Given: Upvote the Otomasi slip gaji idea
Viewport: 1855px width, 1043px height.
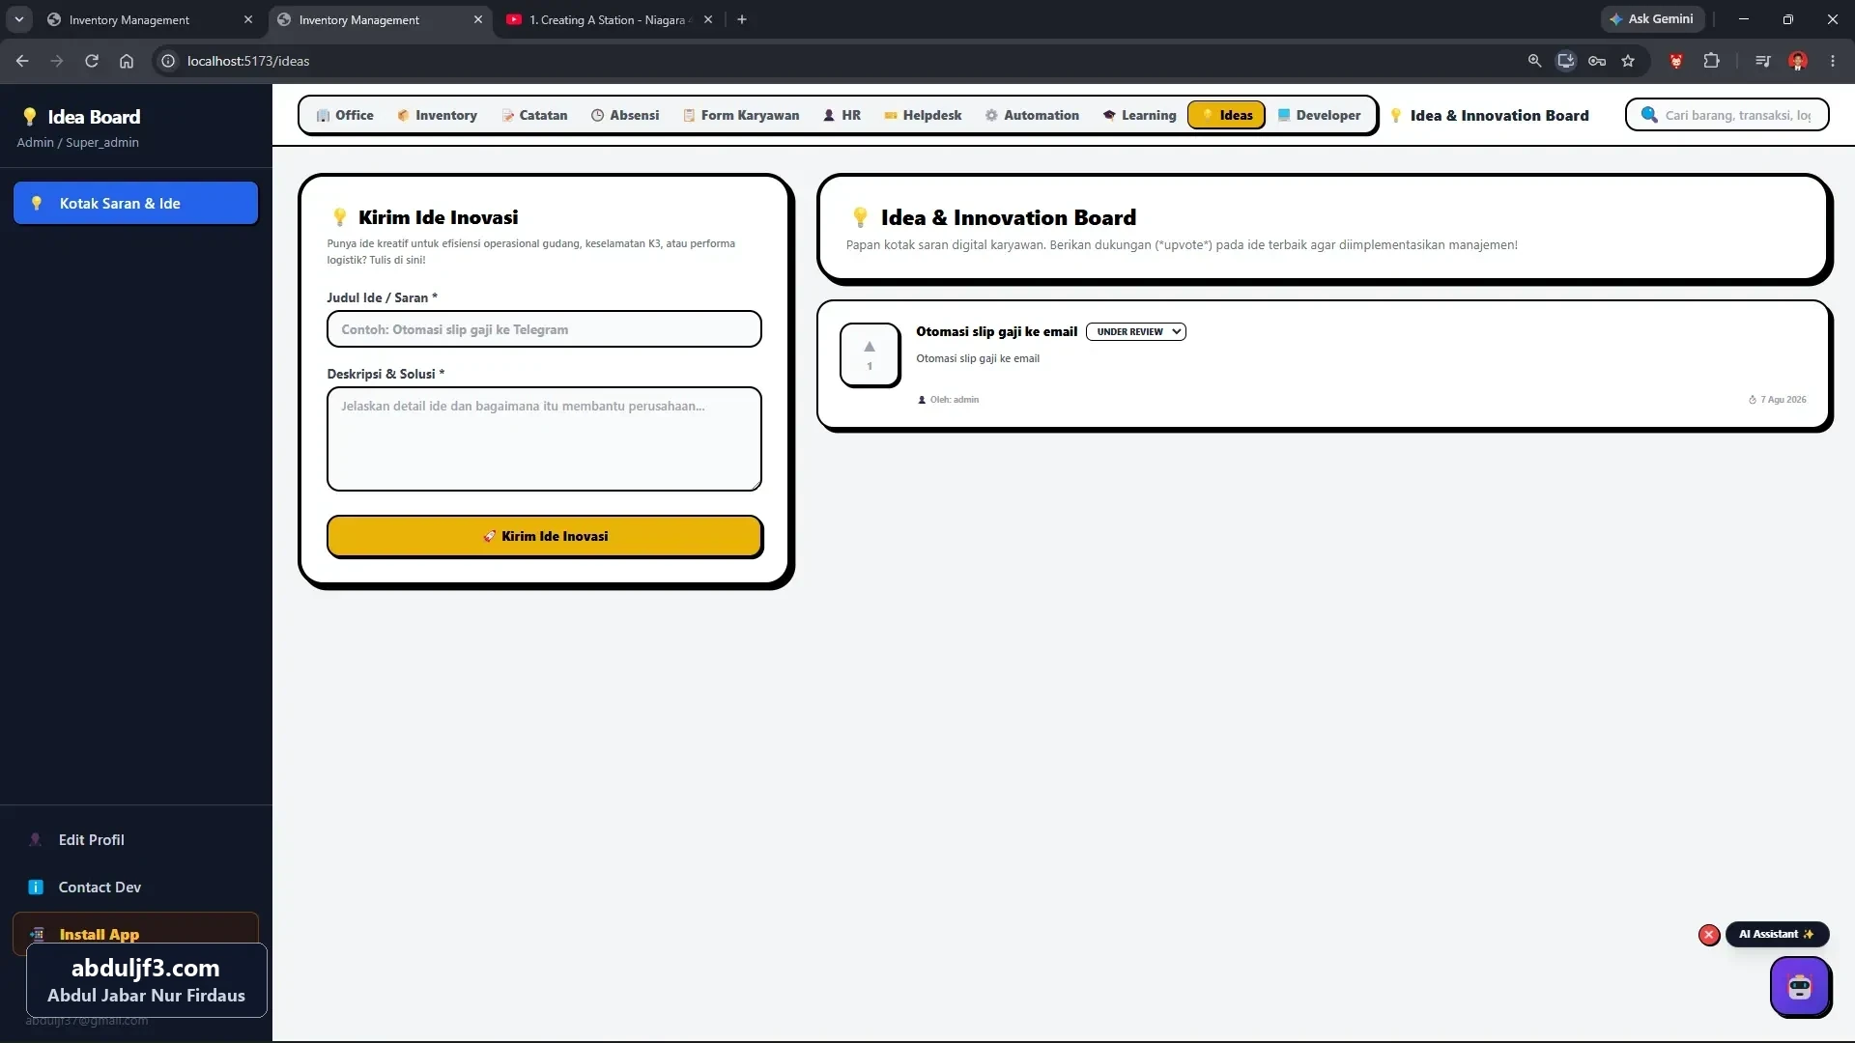Looking at the screenshot, I should 870,354.
